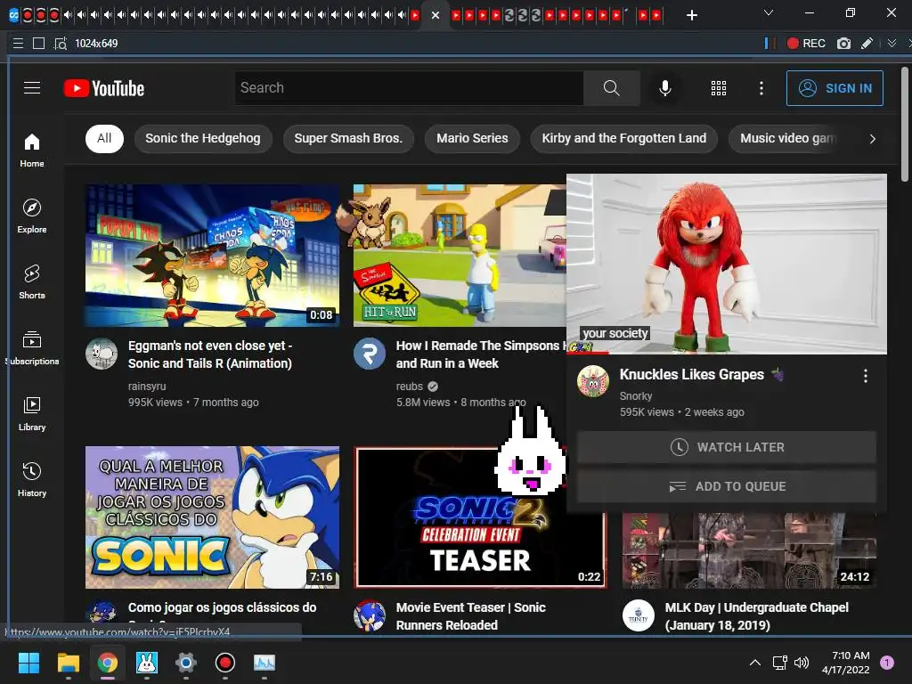Screen dimensions: 912x684
Task: Open Windows Start menu
Action: pos(28,663)
